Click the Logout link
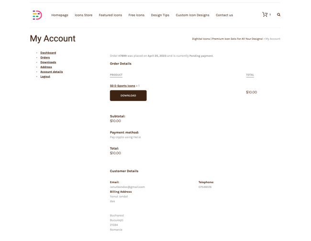Screen dimensions: 311x241 click(x=45, y=77)
